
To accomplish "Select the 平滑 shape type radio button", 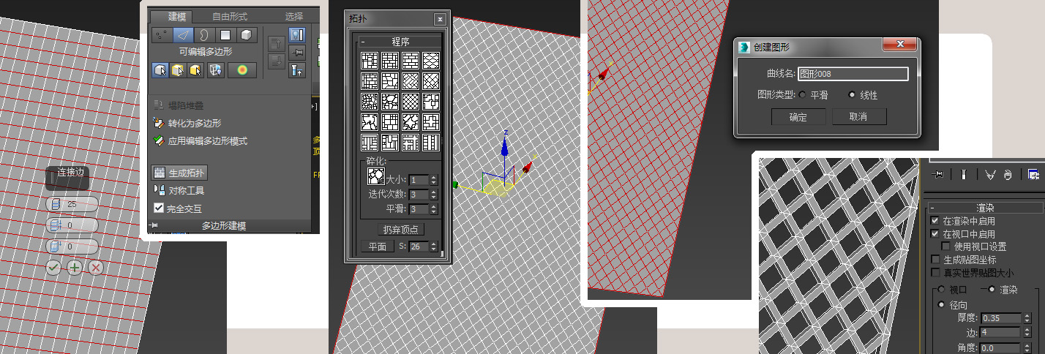I will tap(803, 95).
